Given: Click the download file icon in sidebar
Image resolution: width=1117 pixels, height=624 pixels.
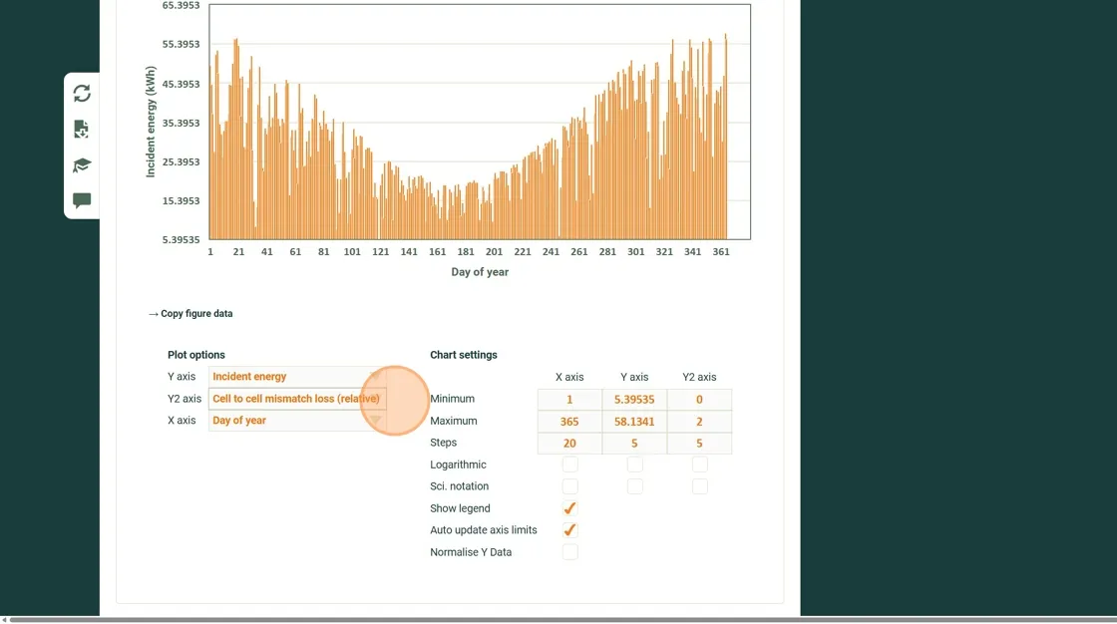Looking at the screenshot, I should pyautogui.click(x=82, y=130).
